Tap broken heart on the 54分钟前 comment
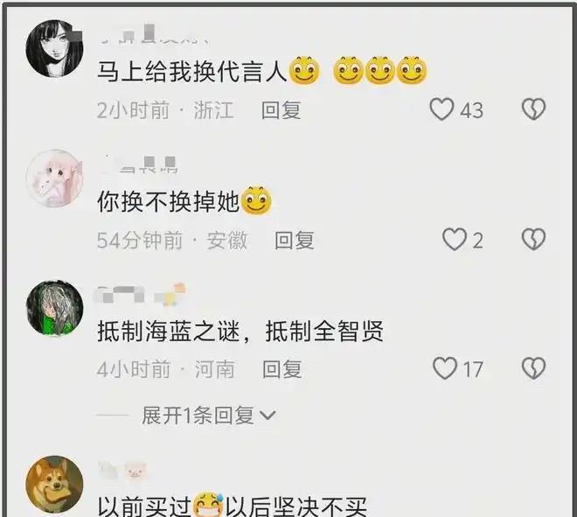Screen dimensions: 577x517 533,240
